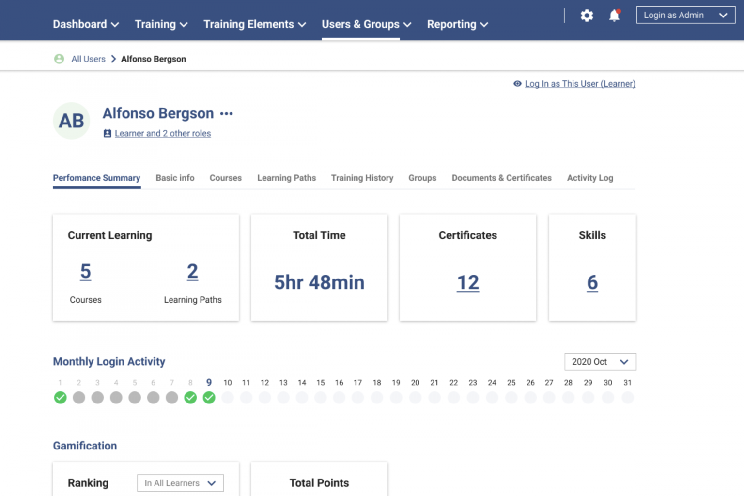Viewport: 744px width, 496px height.
Task: Click the 12 under Certificates
Action: click(x=467, y=282)
